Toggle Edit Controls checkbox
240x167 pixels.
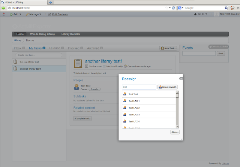coord(49,14)
